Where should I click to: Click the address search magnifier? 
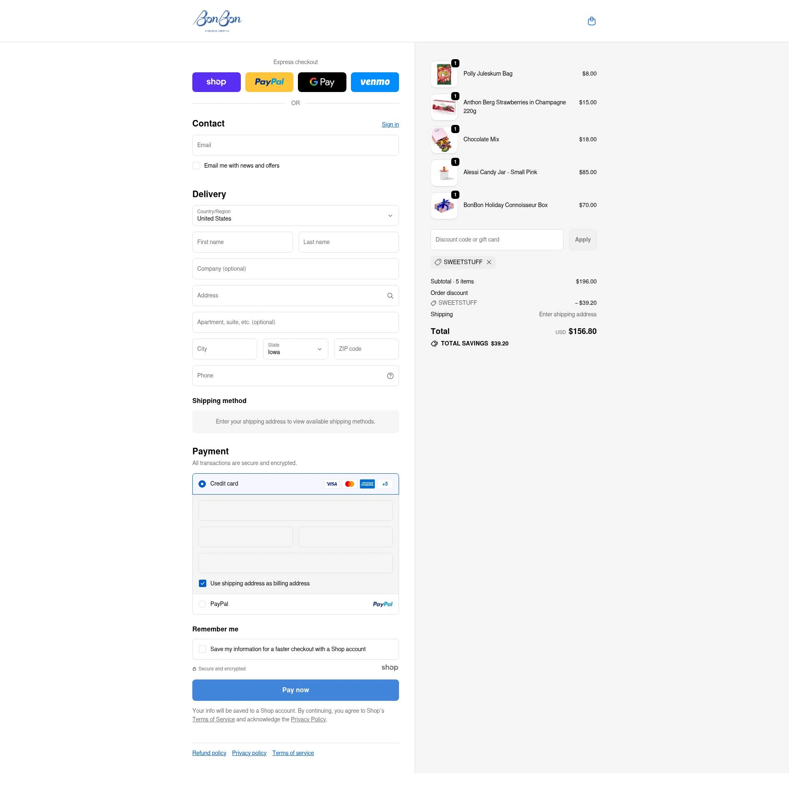390,295
